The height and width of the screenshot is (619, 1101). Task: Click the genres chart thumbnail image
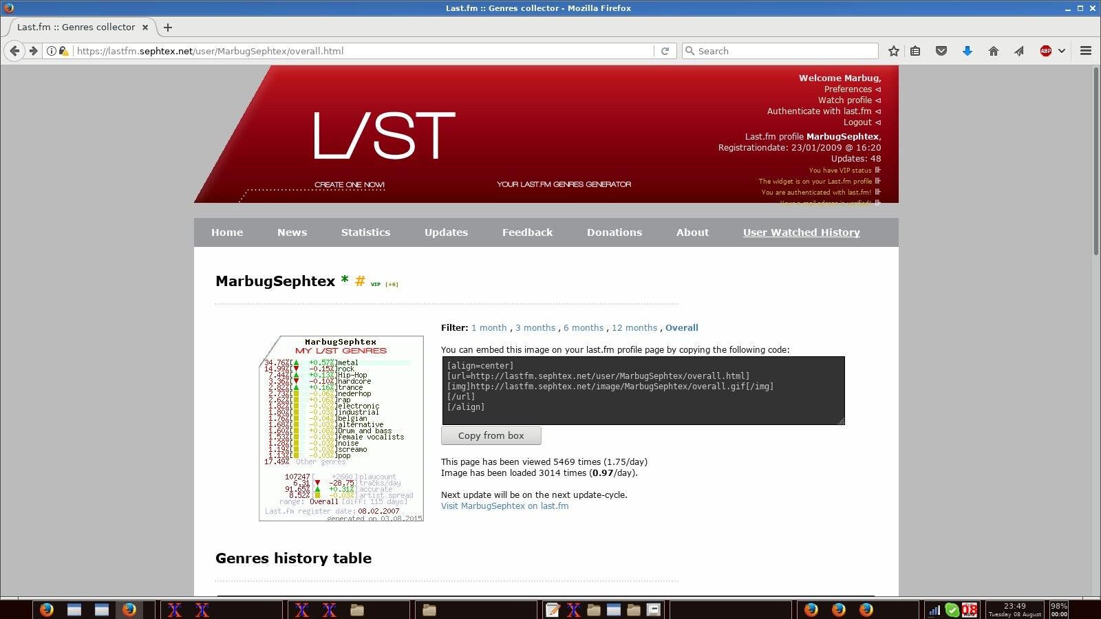click(341, 428)
